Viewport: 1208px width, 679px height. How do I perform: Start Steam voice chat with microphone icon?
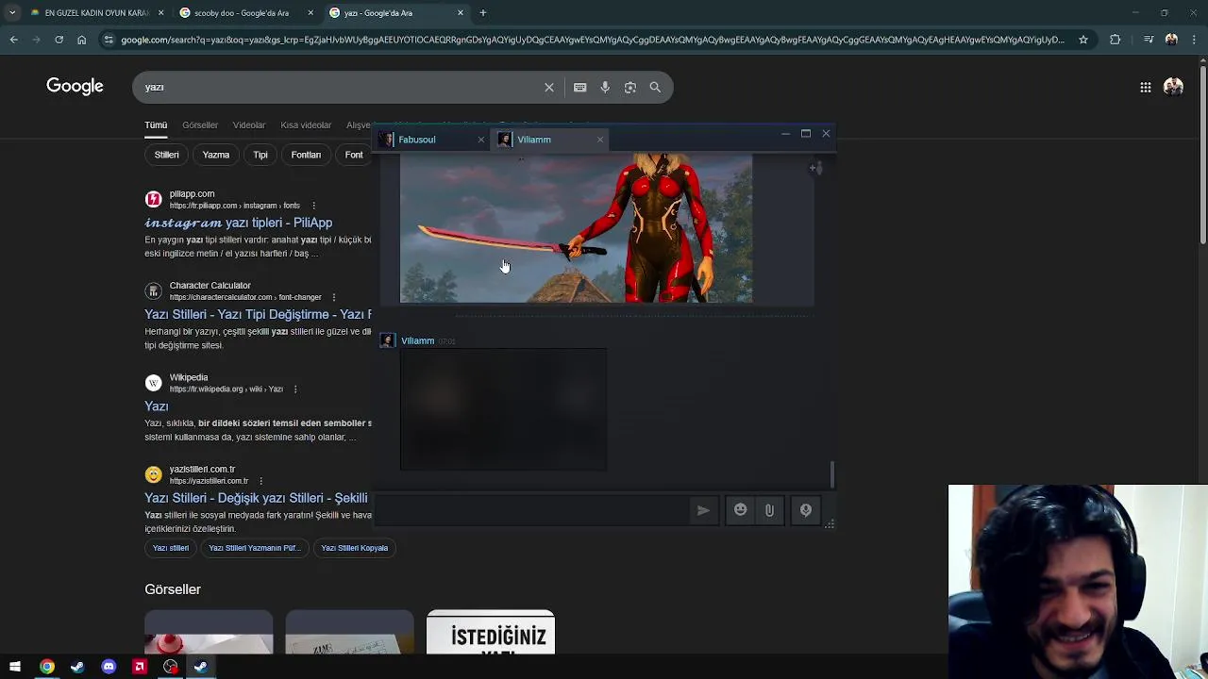[x=806, y=510]
